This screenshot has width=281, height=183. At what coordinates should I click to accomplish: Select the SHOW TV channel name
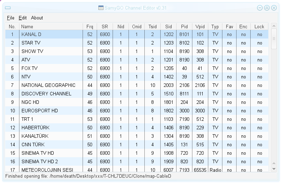pyautogui.click(x=32, y=51)
